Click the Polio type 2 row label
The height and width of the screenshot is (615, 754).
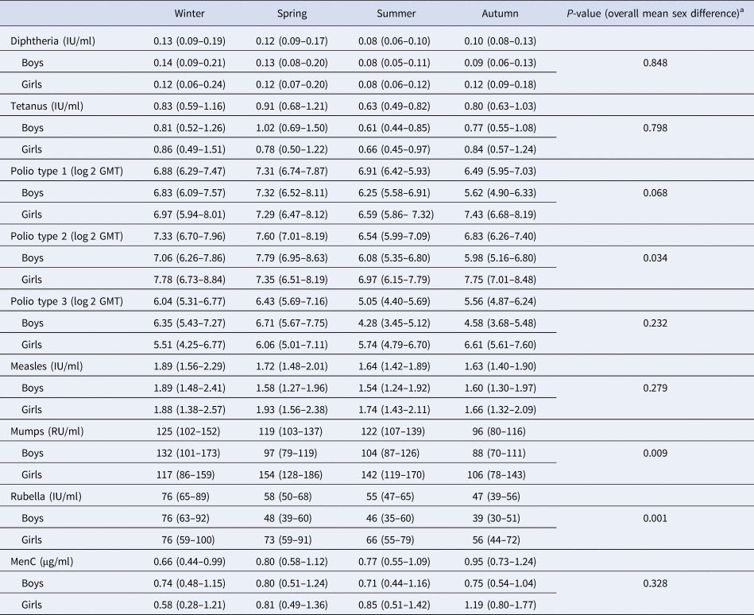coord(67,234)
